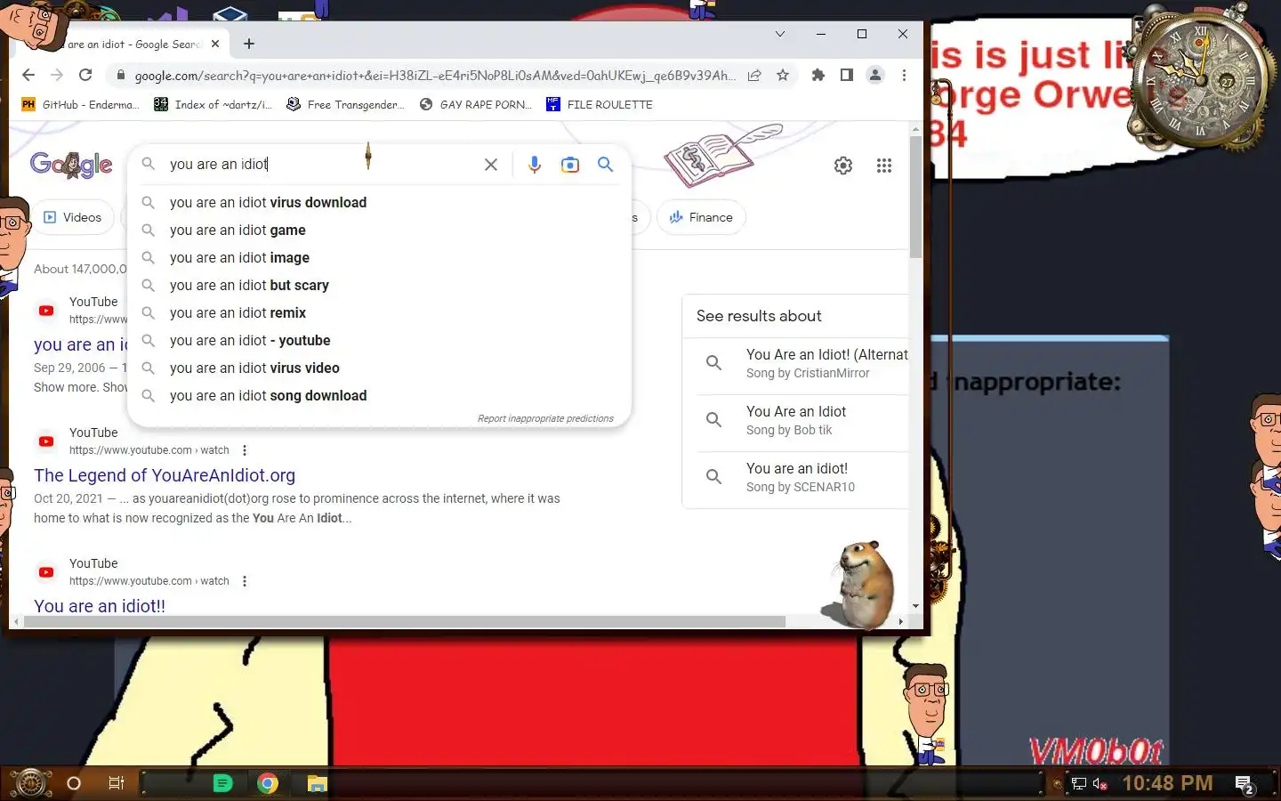The width and height of the screenshot is (1281, 801).
Task: Open the green chat app taskbar icon
Action: click(x=222, y=783)
